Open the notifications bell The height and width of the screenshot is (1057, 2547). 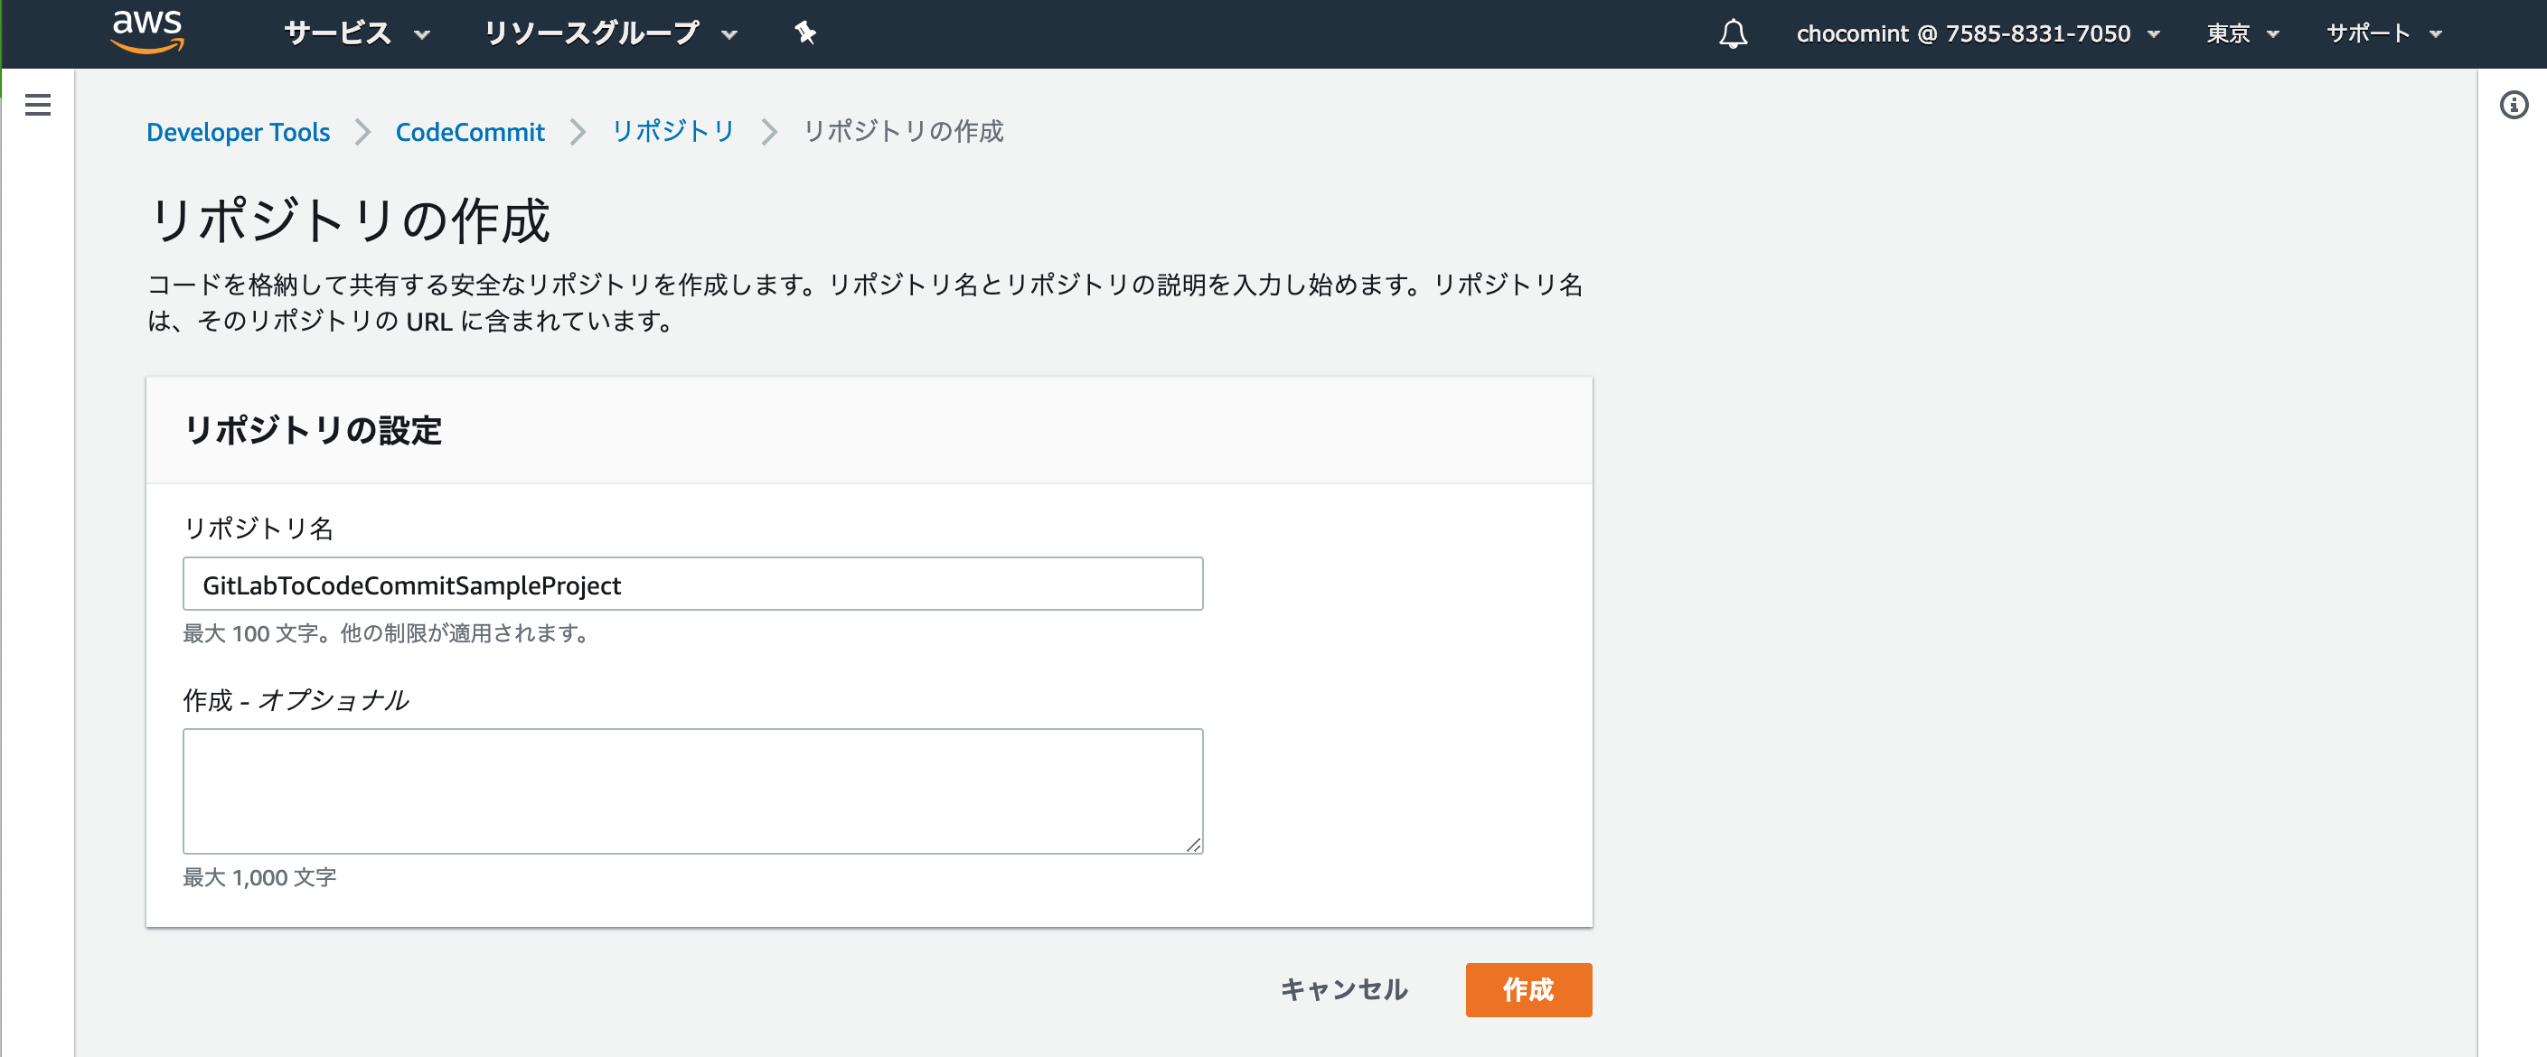pos(1733,34)
